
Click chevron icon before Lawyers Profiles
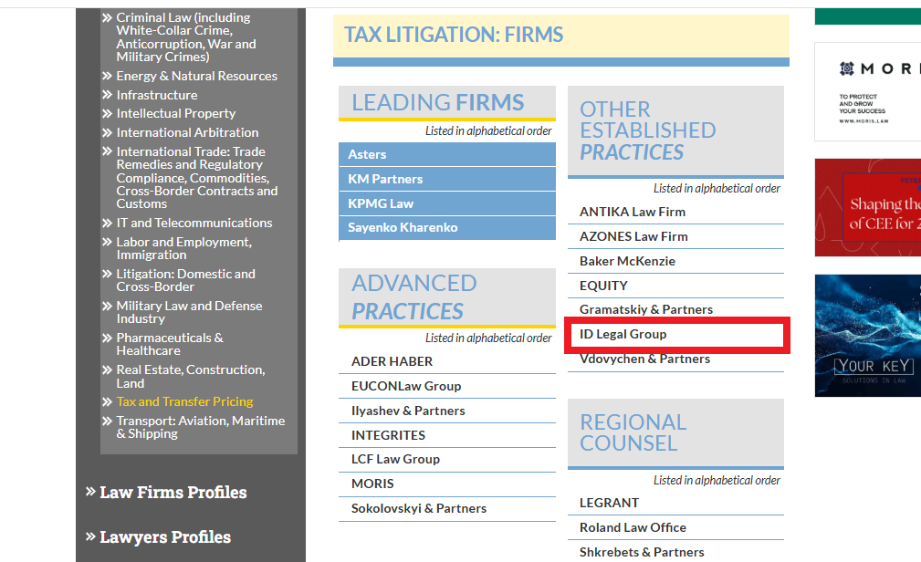click(90, 536)
